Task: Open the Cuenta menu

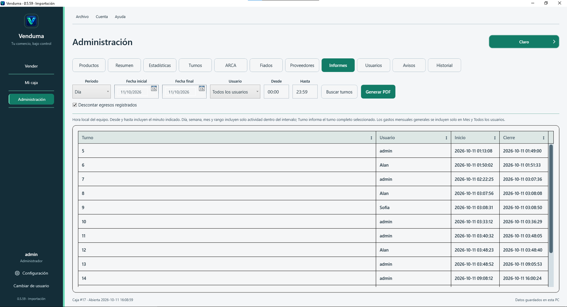Action: click(101, 17)
